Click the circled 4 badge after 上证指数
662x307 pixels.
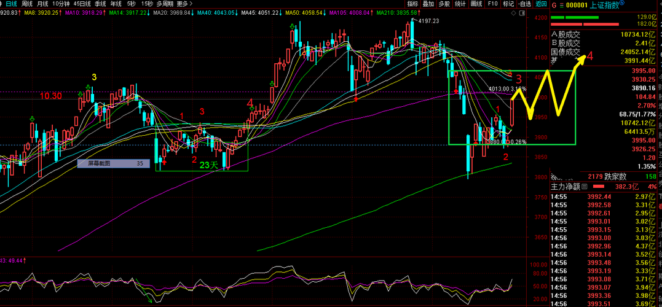622,3
